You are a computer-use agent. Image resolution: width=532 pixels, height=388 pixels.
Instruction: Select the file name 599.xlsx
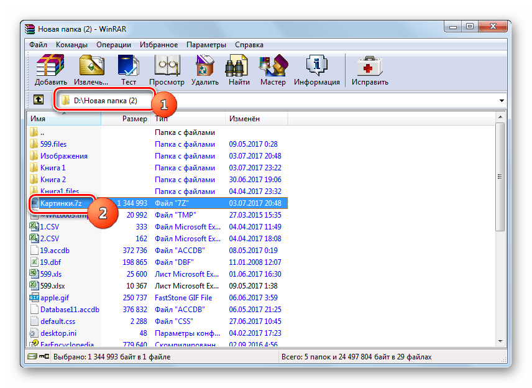[53, 286]
